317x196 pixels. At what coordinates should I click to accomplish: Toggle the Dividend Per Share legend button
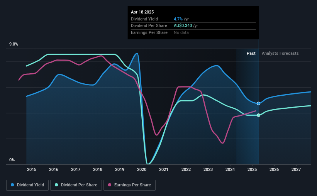click(x=76, y=185)
